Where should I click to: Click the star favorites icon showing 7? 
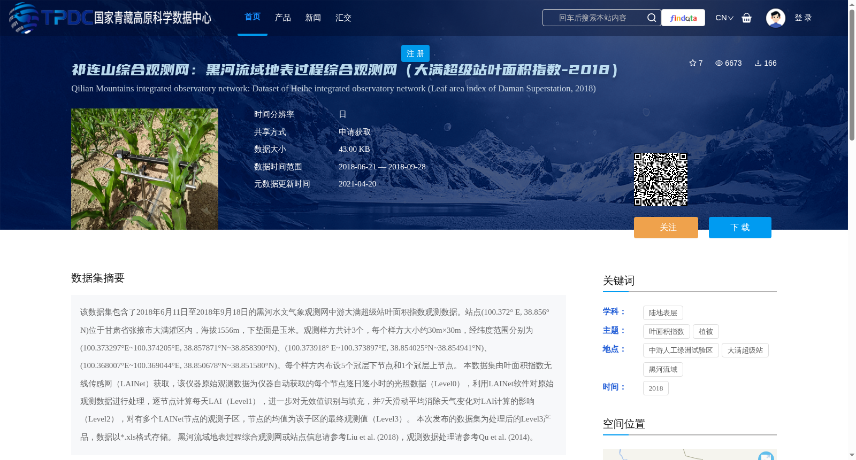click(693, 63)
